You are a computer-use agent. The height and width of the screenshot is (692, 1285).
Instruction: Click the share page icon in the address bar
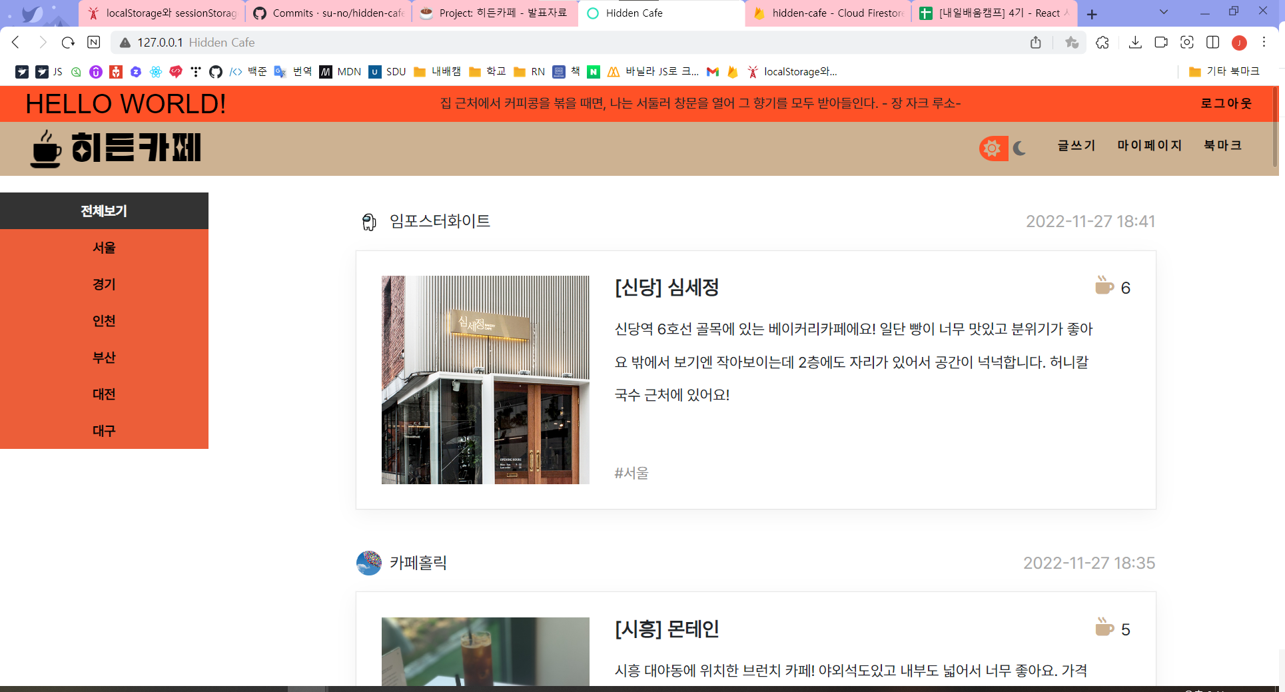[x=1035, y=43]
